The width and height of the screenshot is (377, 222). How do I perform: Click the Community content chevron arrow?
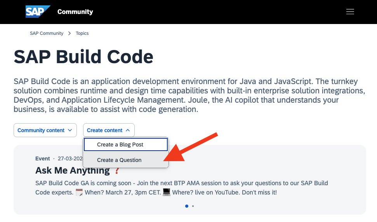click(70, 130)
